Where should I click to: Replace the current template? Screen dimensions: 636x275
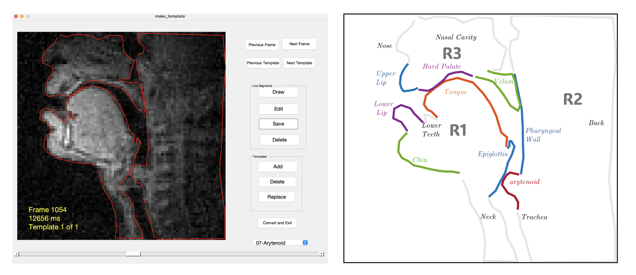tap(277, 197)
